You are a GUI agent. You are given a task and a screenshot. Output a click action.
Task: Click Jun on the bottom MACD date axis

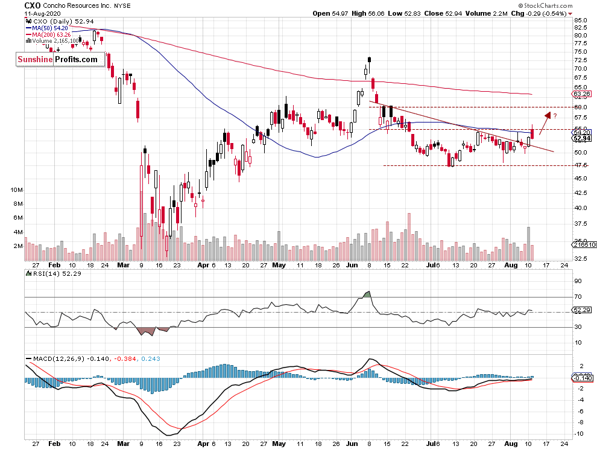tap(352, 444)
